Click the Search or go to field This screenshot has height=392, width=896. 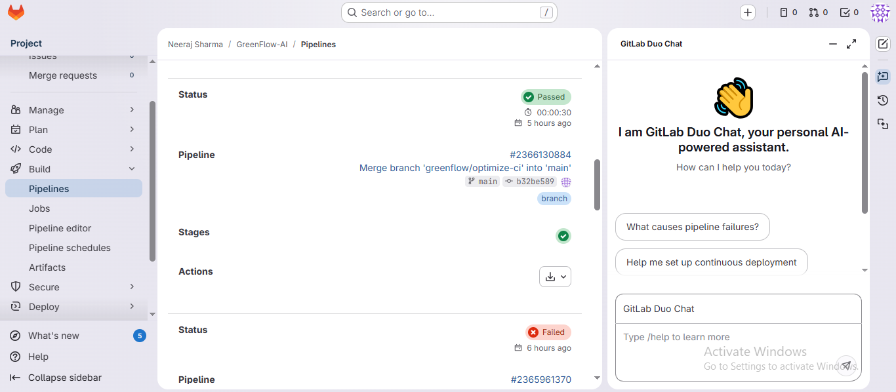pyautogui.click(x=449, y=12)
